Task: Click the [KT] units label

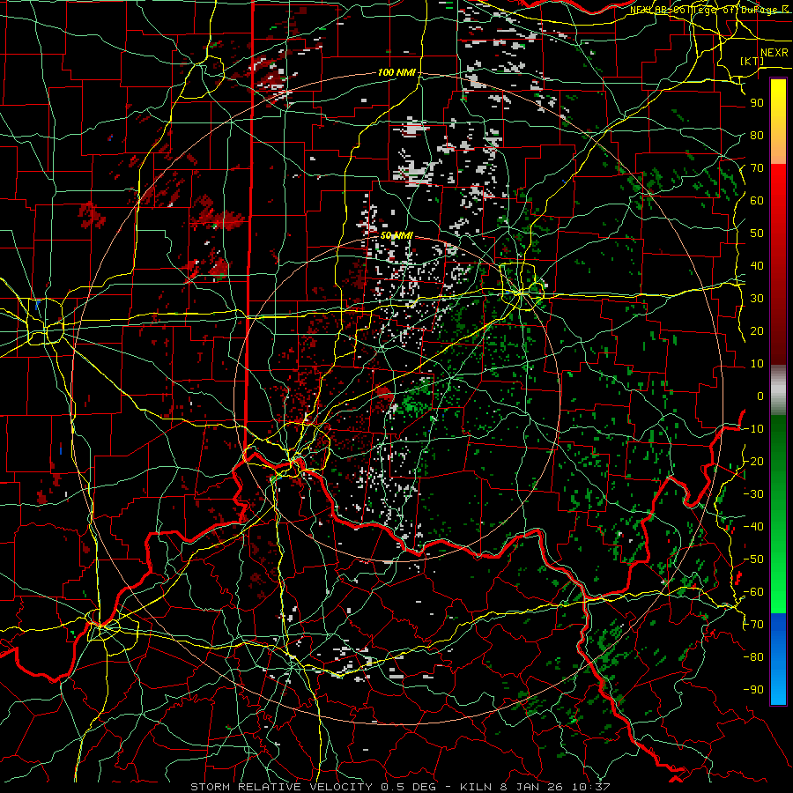Action: coord(752,61)
